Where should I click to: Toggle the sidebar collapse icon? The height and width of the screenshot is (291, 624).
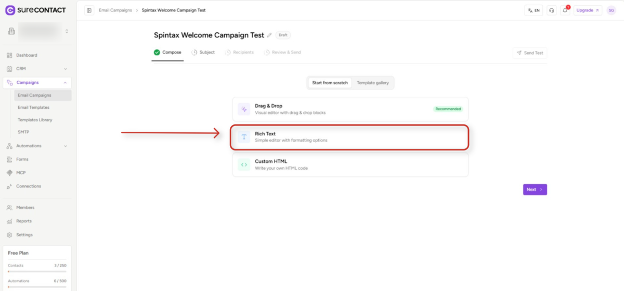[x=89, y=10]
